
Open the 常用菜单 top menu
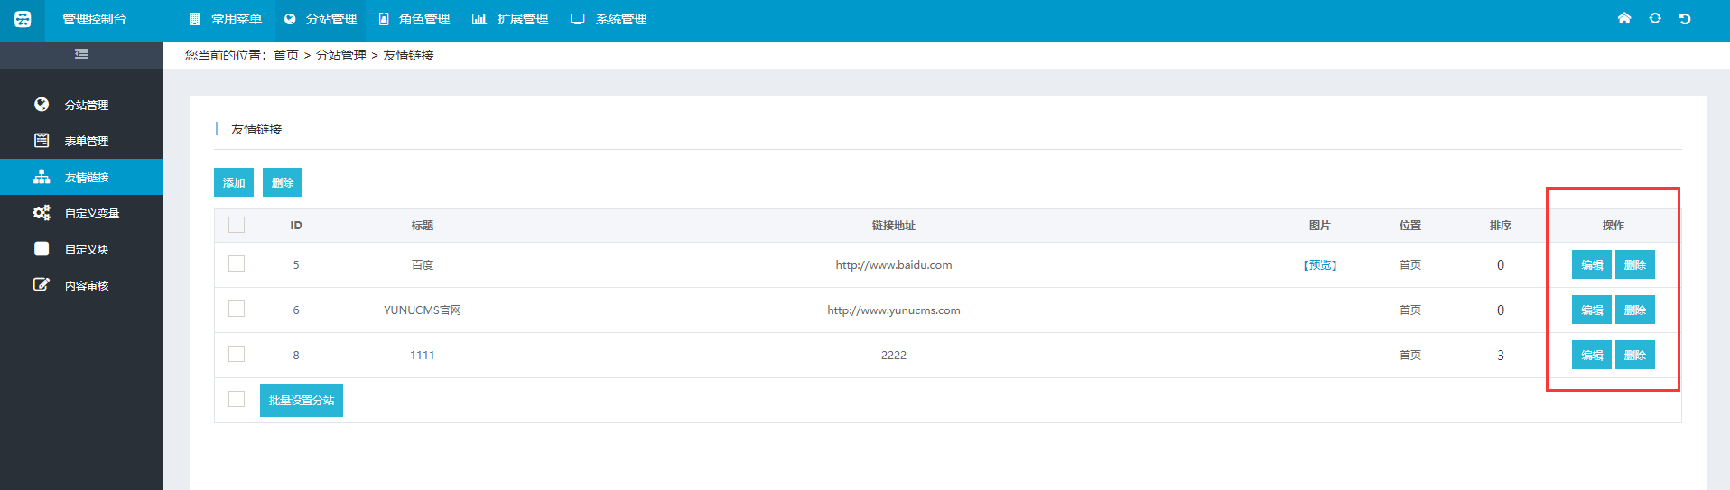(x=226, y=19)
